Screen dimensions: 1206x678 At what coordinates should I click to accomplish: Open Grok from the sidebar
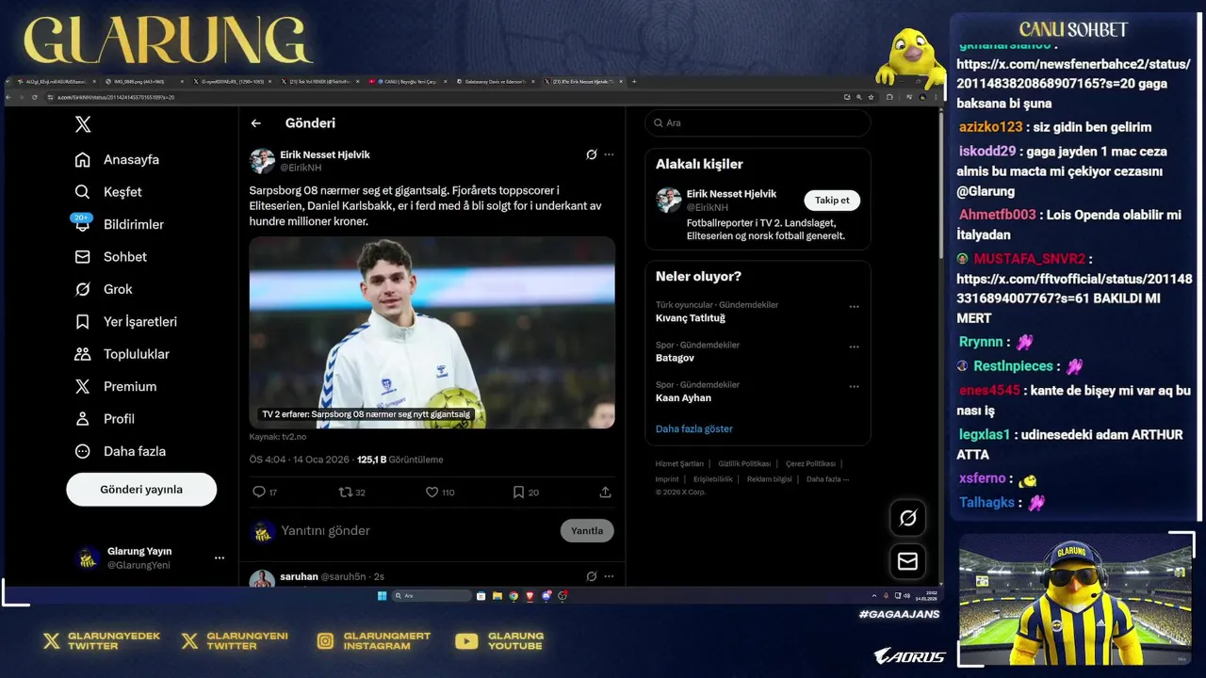point(83,289)
